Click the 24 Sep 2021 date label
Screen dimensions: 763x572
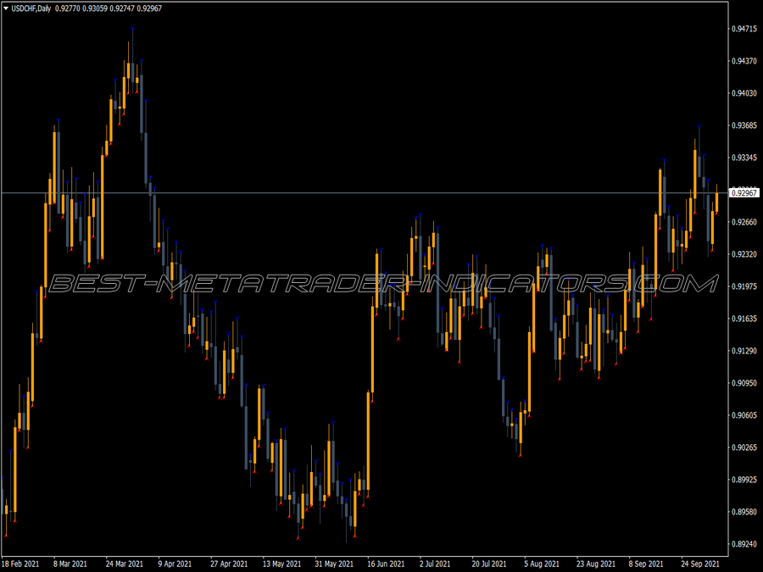(699, 564)
